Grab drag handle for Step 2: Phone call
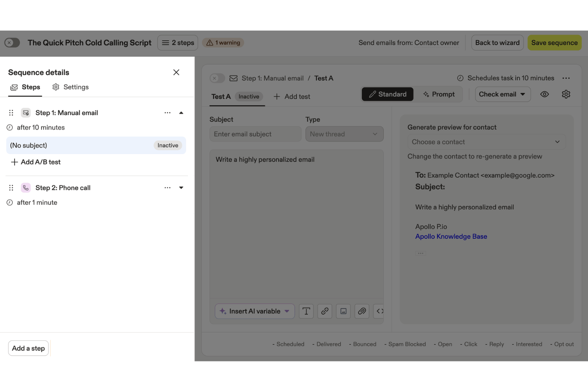Viewport: 588px width, 392px height. point(11,188)
